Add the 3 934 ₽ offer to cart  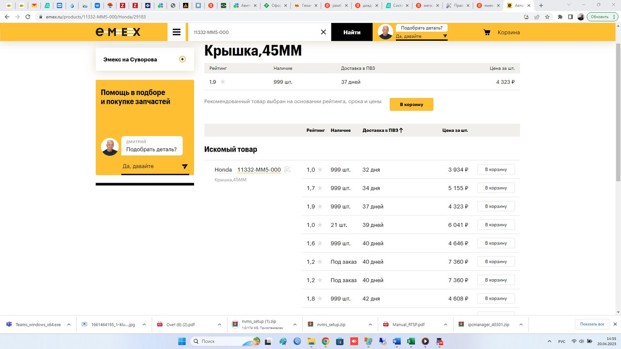click(x=496, y=170)
